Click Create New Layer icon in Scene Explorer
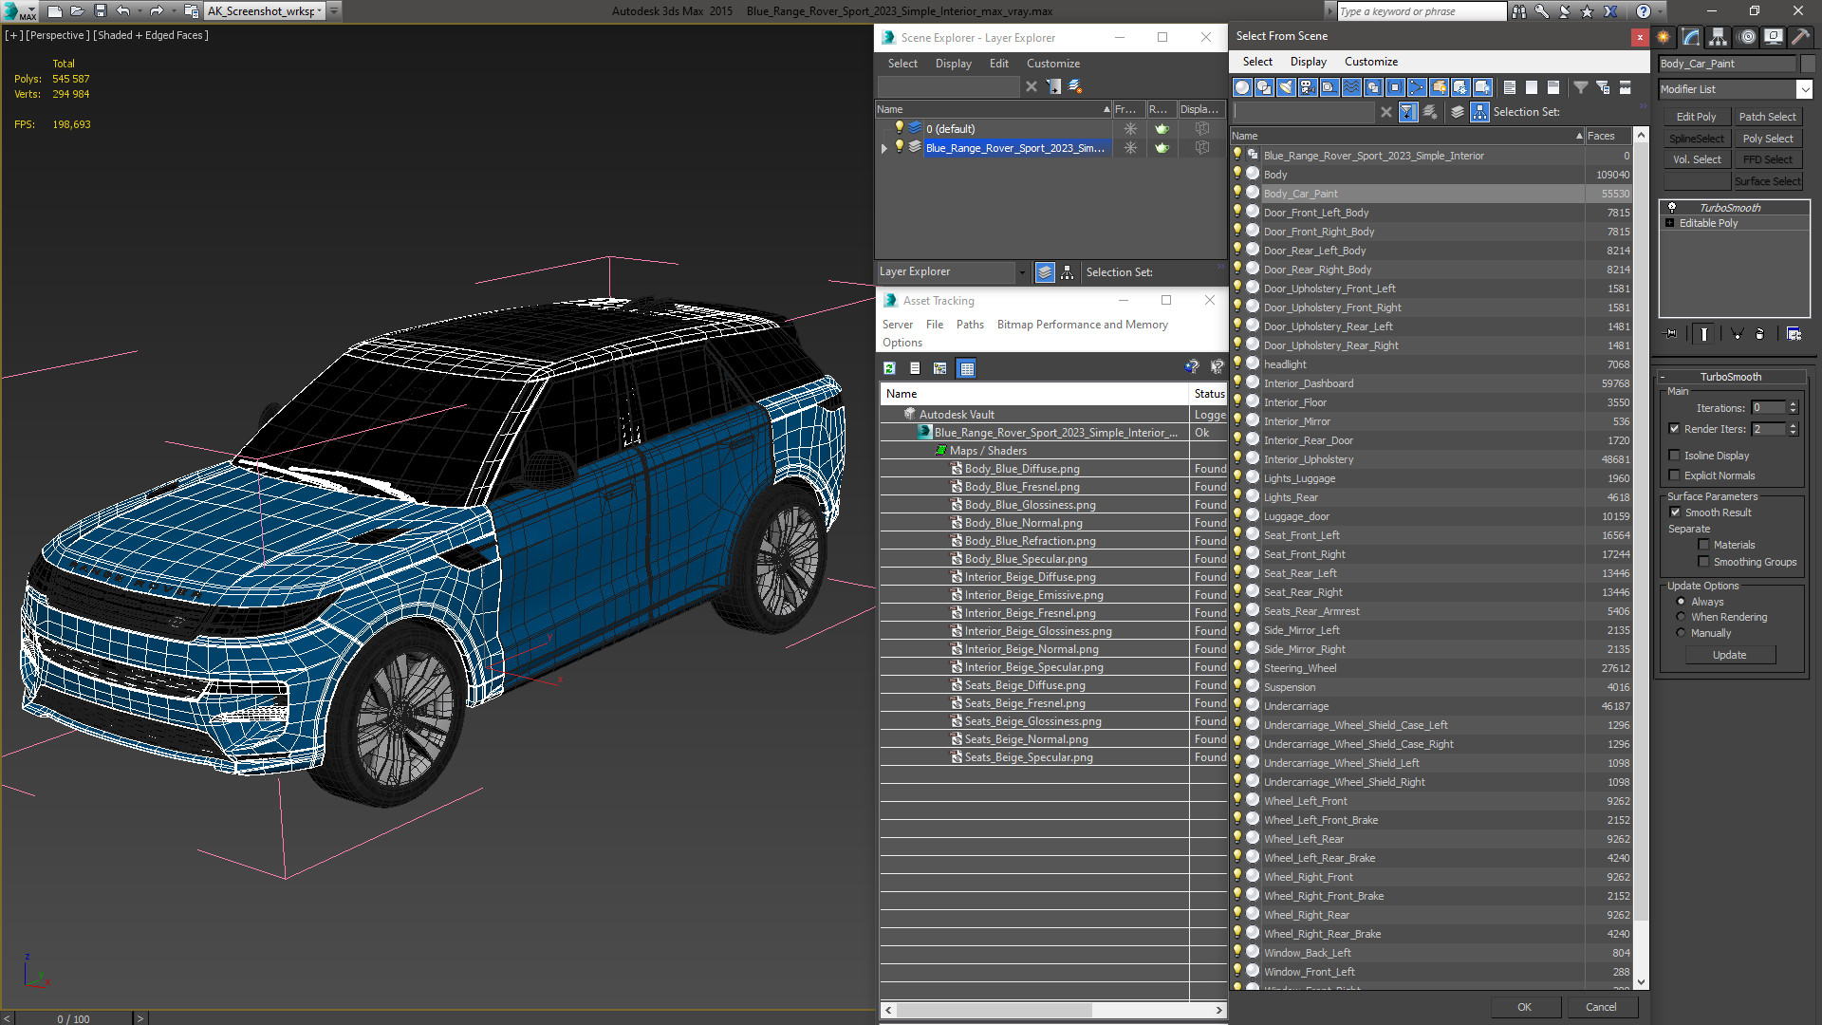The height and width of the screenshot is (1025, 1822). (1075, 86)
